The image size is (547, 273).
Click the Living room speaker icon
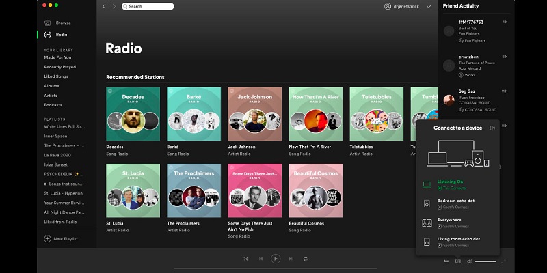tap(427, 242)
